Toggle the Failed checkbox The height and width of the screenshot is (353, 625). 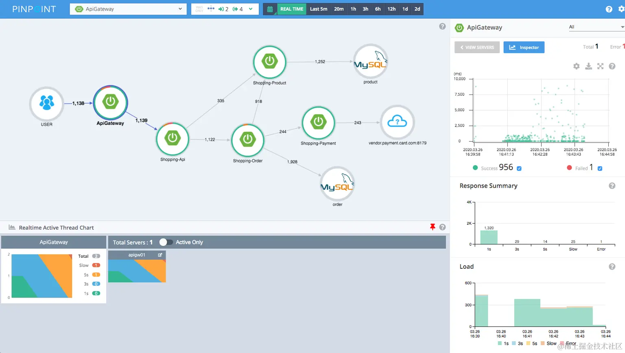point(600,168)
